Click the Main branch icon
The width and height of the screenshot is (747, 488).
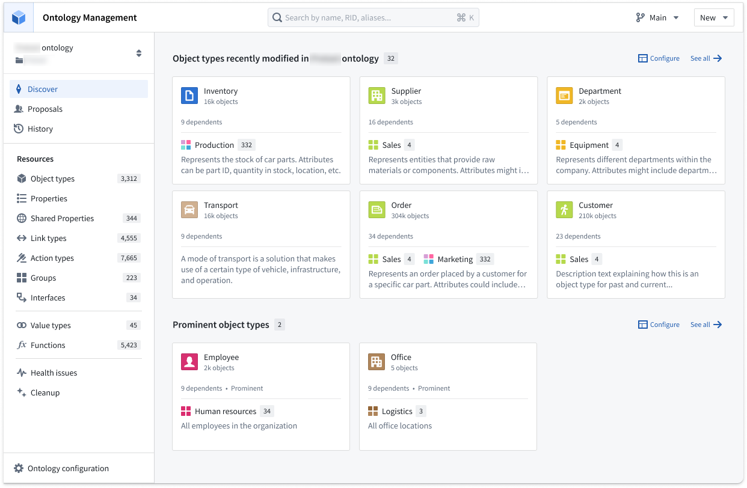click(x=641, y=17)
